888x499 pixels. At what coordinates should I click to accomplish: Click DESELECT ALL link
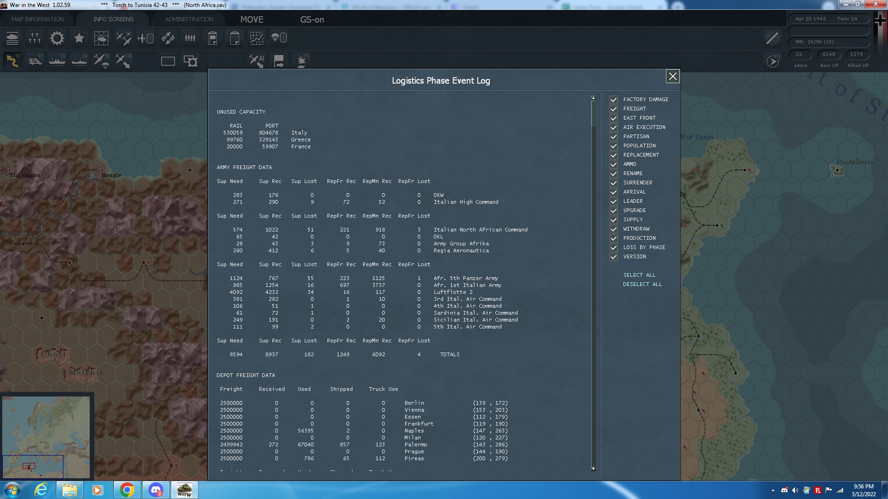642,284
